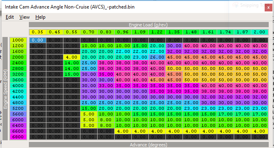Select the 20.00 cell in the 1200 RPM row
The image size is (274, 148).
pos(157,46)
